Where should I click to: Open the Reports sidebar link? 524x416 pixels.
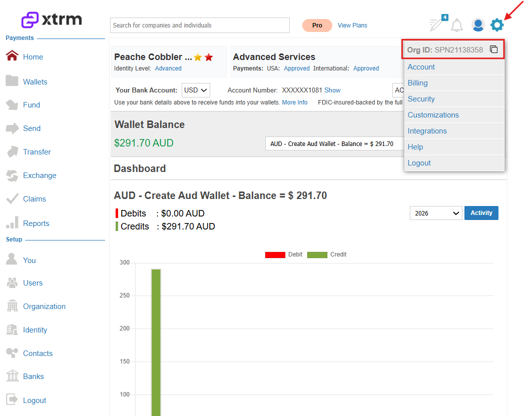click(36, 223)
